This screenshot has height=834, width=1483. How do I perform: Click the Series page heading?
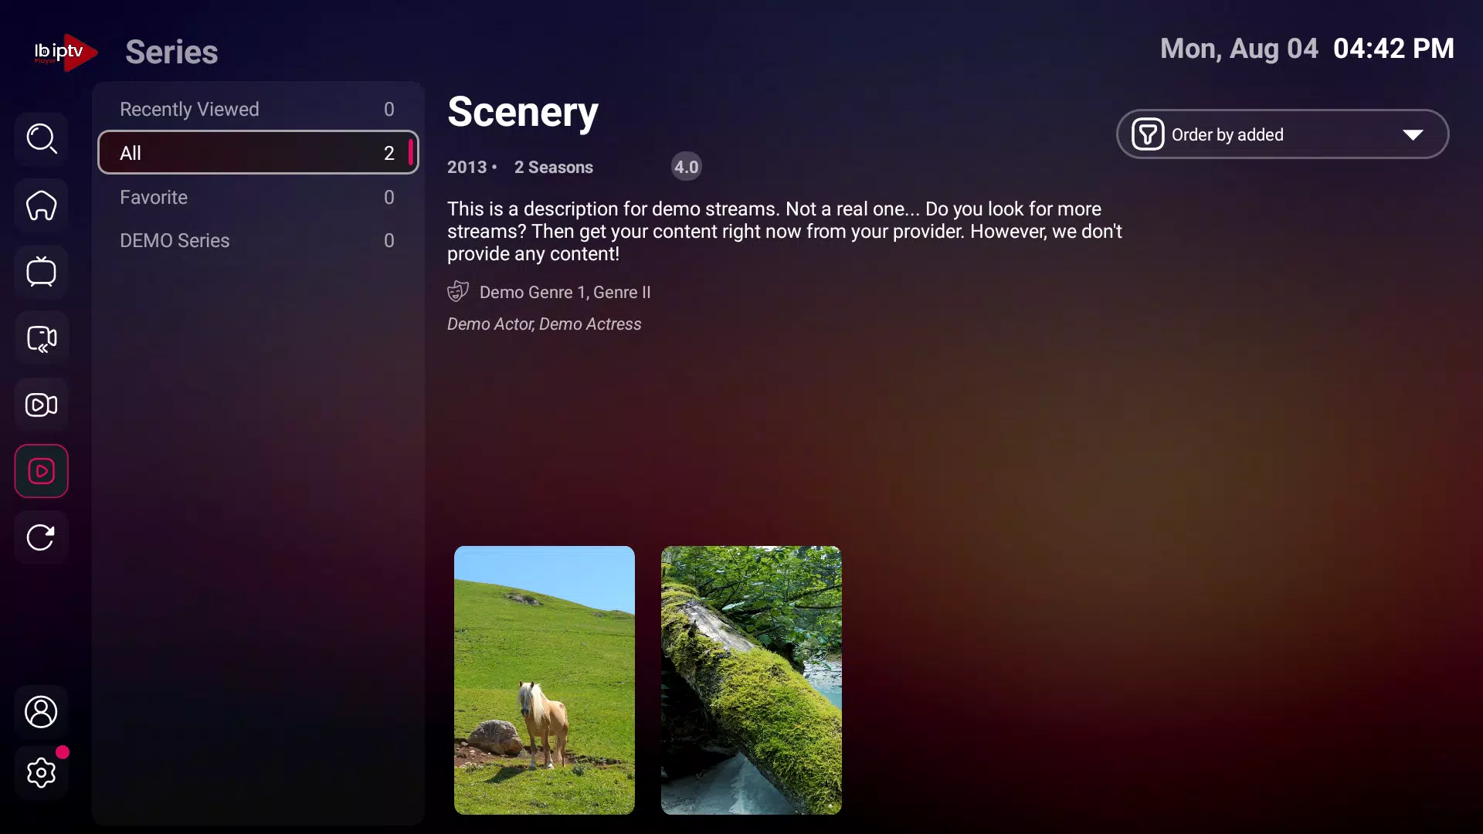(171, 53)
